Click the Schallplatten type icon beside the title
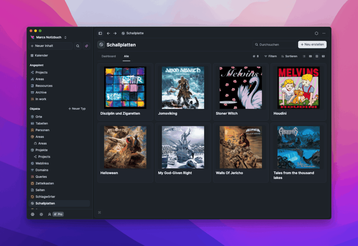Screen dimensions: 358x246 point(101,44)
